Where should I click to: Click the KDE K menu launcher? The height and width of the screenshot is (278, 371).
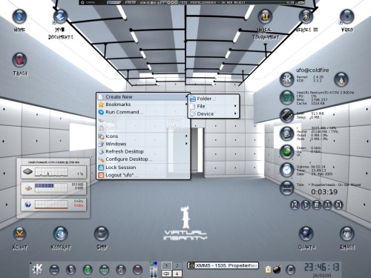point(37,269)
